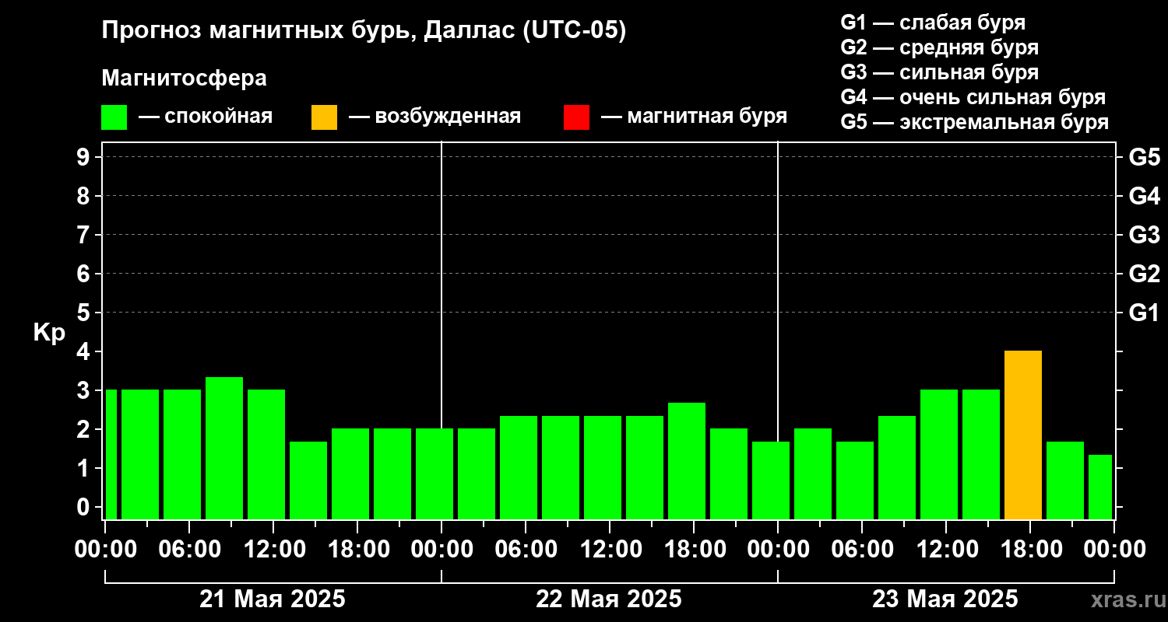Click the 12:00 time label for 23 Мая
Image resolution: width=1168 pixels, height=622 pixels.
pyautogui.click(x=946, y=550)
